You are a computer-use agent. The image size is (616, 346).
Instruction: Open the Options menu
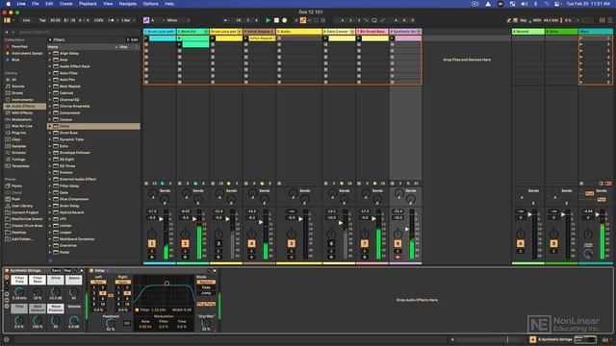tap(150, 4)
